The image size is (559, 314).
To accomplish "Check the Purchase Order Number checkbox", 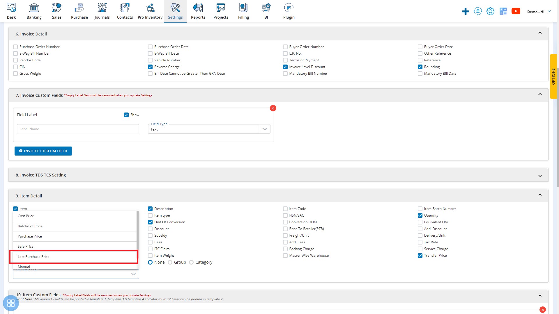I will pyautogui.click(x=15, y=47).
